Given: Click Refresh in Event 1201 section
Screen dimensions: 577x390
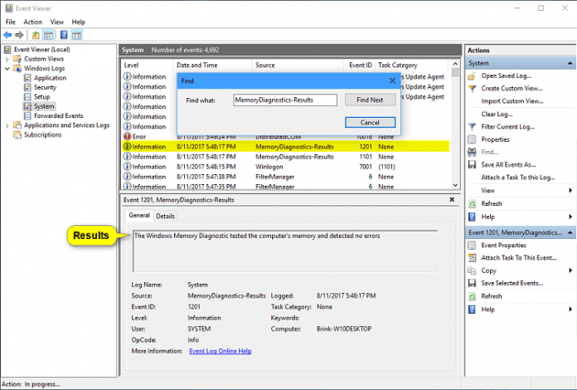Looking at the screenshot, I should click(x=492, y=296).
